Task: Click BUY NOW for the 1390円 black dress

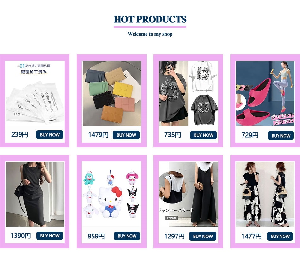Action: click(x=50, y=236)
